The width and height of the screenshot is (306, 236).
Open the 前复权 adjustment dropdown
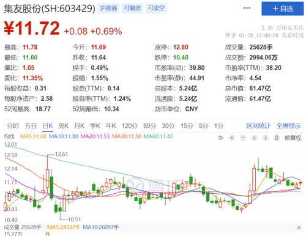[293, 138]
